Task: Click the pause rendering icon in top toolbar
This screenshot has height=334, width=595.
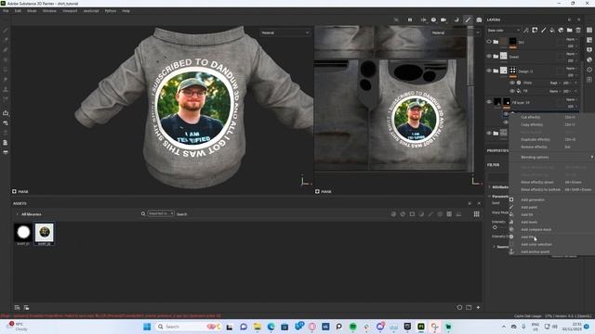Action: 410,19
